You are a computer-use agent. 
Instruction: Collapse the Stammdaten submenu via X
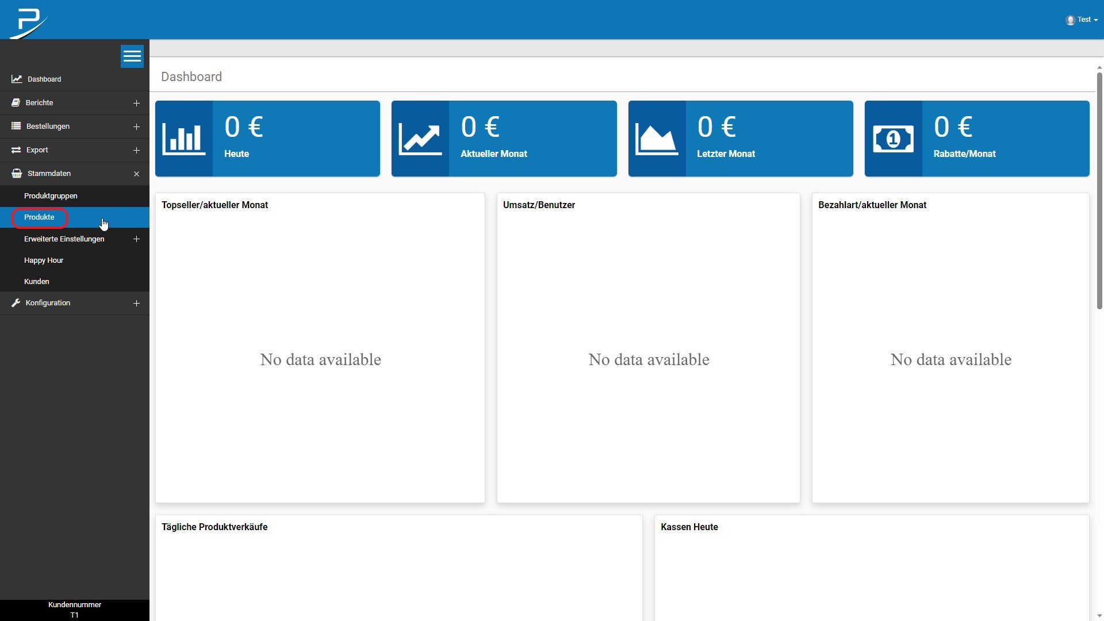click(136, 174)
